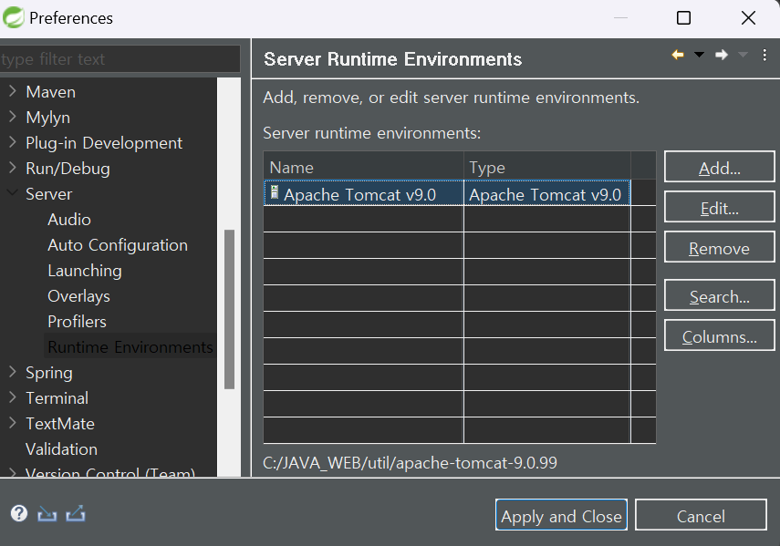Expand the Run/Debug tree node
The height and width of the screenshot is (546, 780).
13,168
